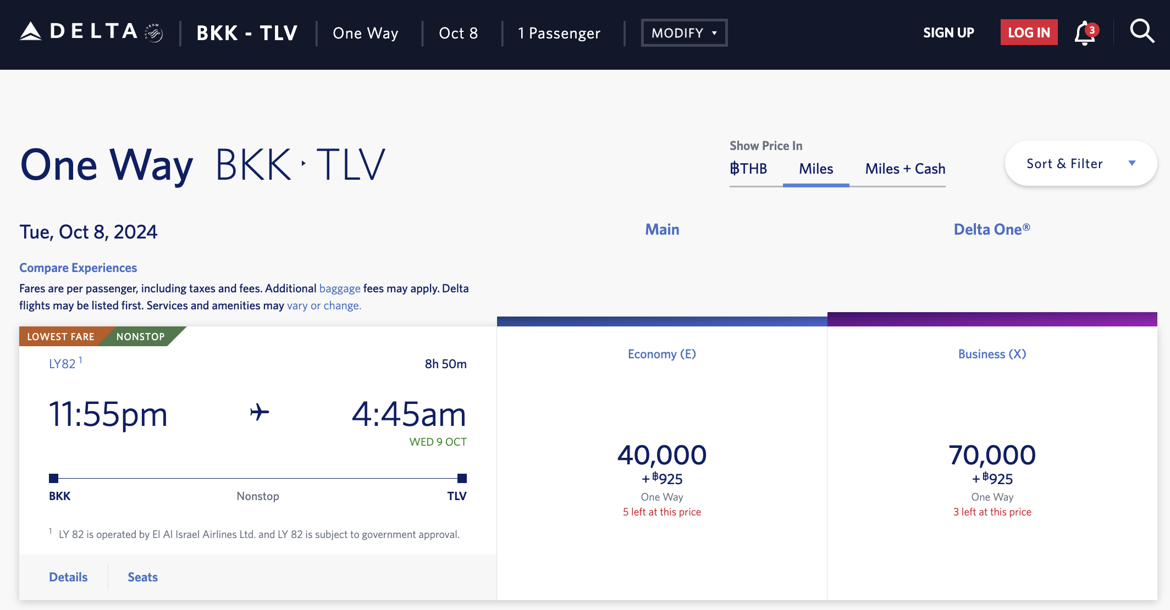
Task: Click the 8h 50m duration text
Action: pos(445,364)
